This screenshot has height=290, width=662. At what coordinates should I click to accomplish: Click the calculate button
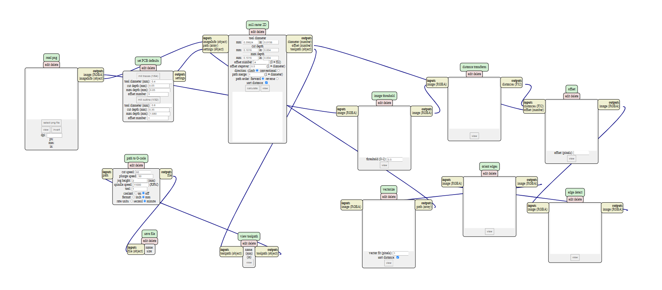253,88
